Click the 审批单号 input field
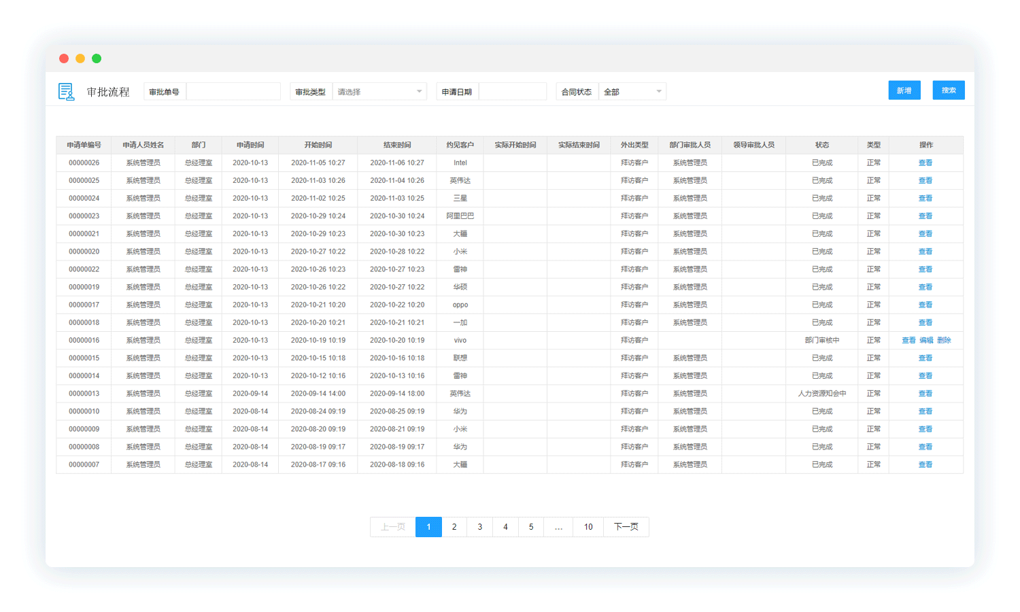 233,92
